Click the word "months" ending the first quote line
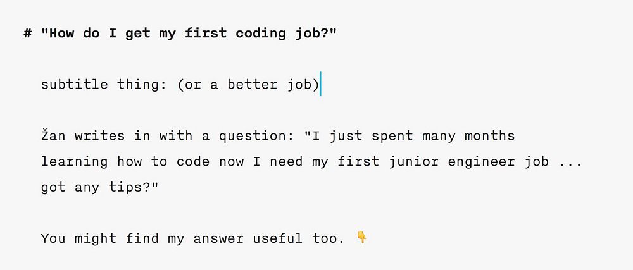633x270 pixels. 490,136
